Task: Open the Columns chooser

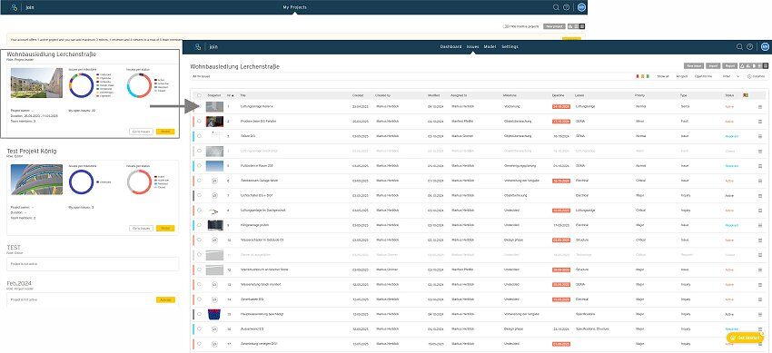Action: tap(757, 77)
